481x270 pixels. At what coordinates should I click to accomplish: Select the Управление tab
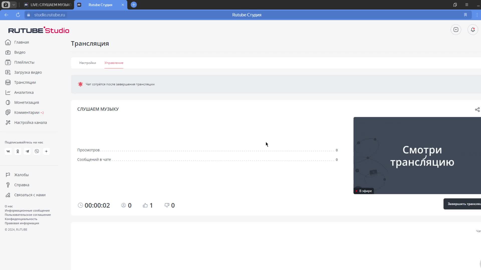pyautogui.click(x=114, y=63)
